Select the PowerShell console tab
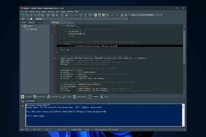The height and width of the screenshot is (137, 206). [30, 101]
